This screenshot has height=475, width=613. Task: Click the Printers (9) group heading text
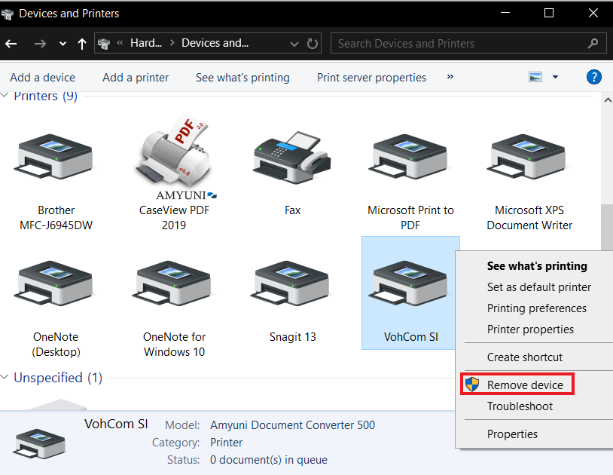(x=45, y=96)
